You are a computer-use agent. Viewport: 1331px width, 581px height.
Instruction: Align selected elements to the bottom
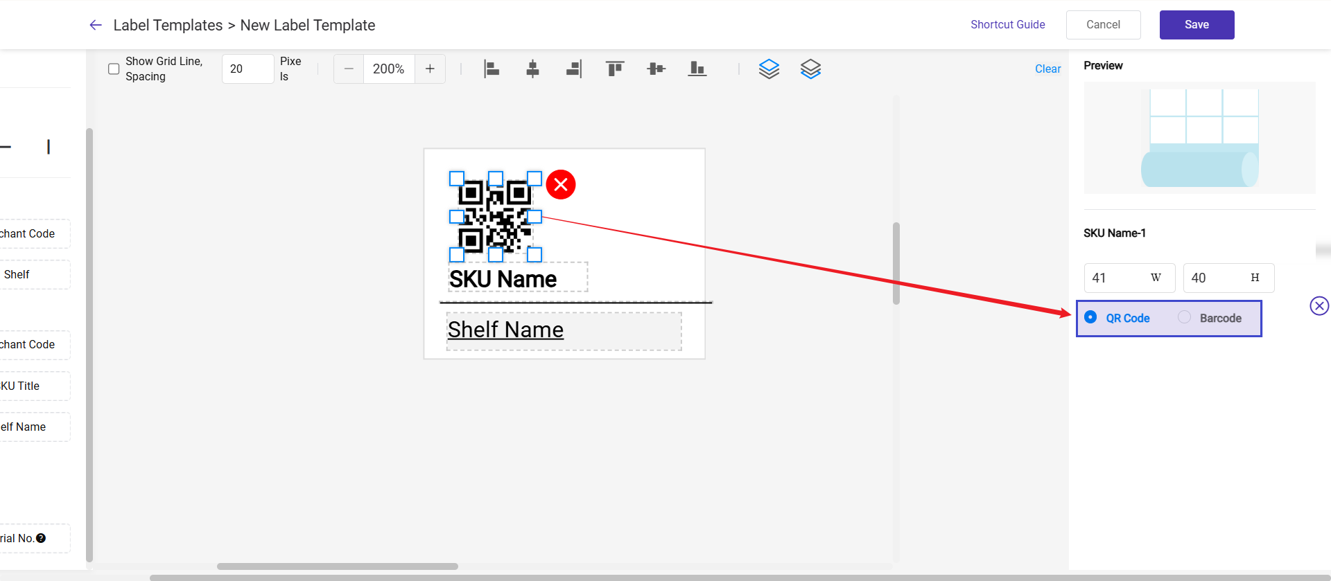697,69
